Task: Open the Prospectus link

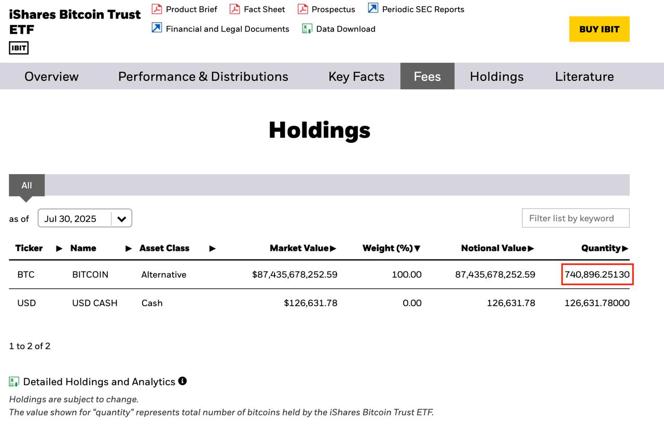Action: (x=334, y=9)
